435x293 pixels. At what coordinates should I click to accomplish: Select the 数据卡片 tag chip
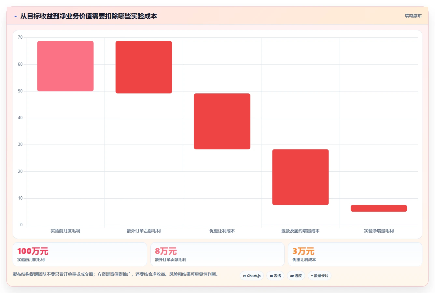pos(319,276)
